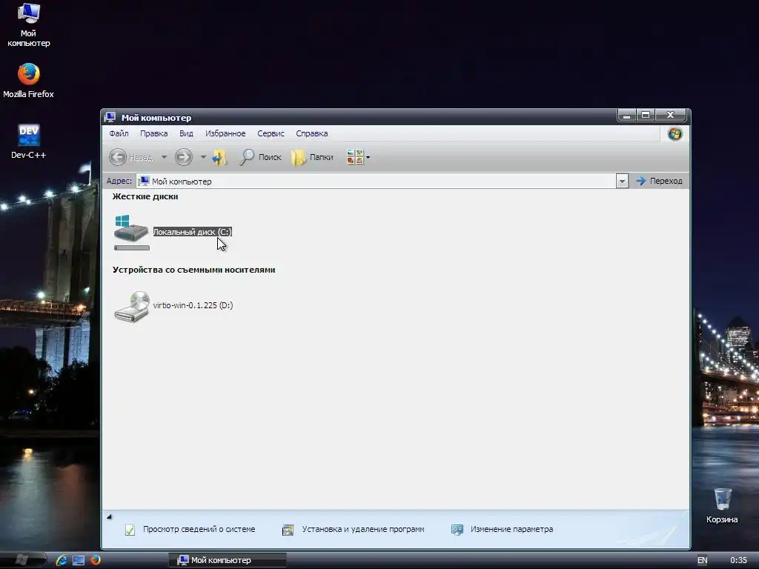The height and width of the screenshot is (569, 759).
Task: Toggle the Папки folders pane button
Action: (312, 157)
